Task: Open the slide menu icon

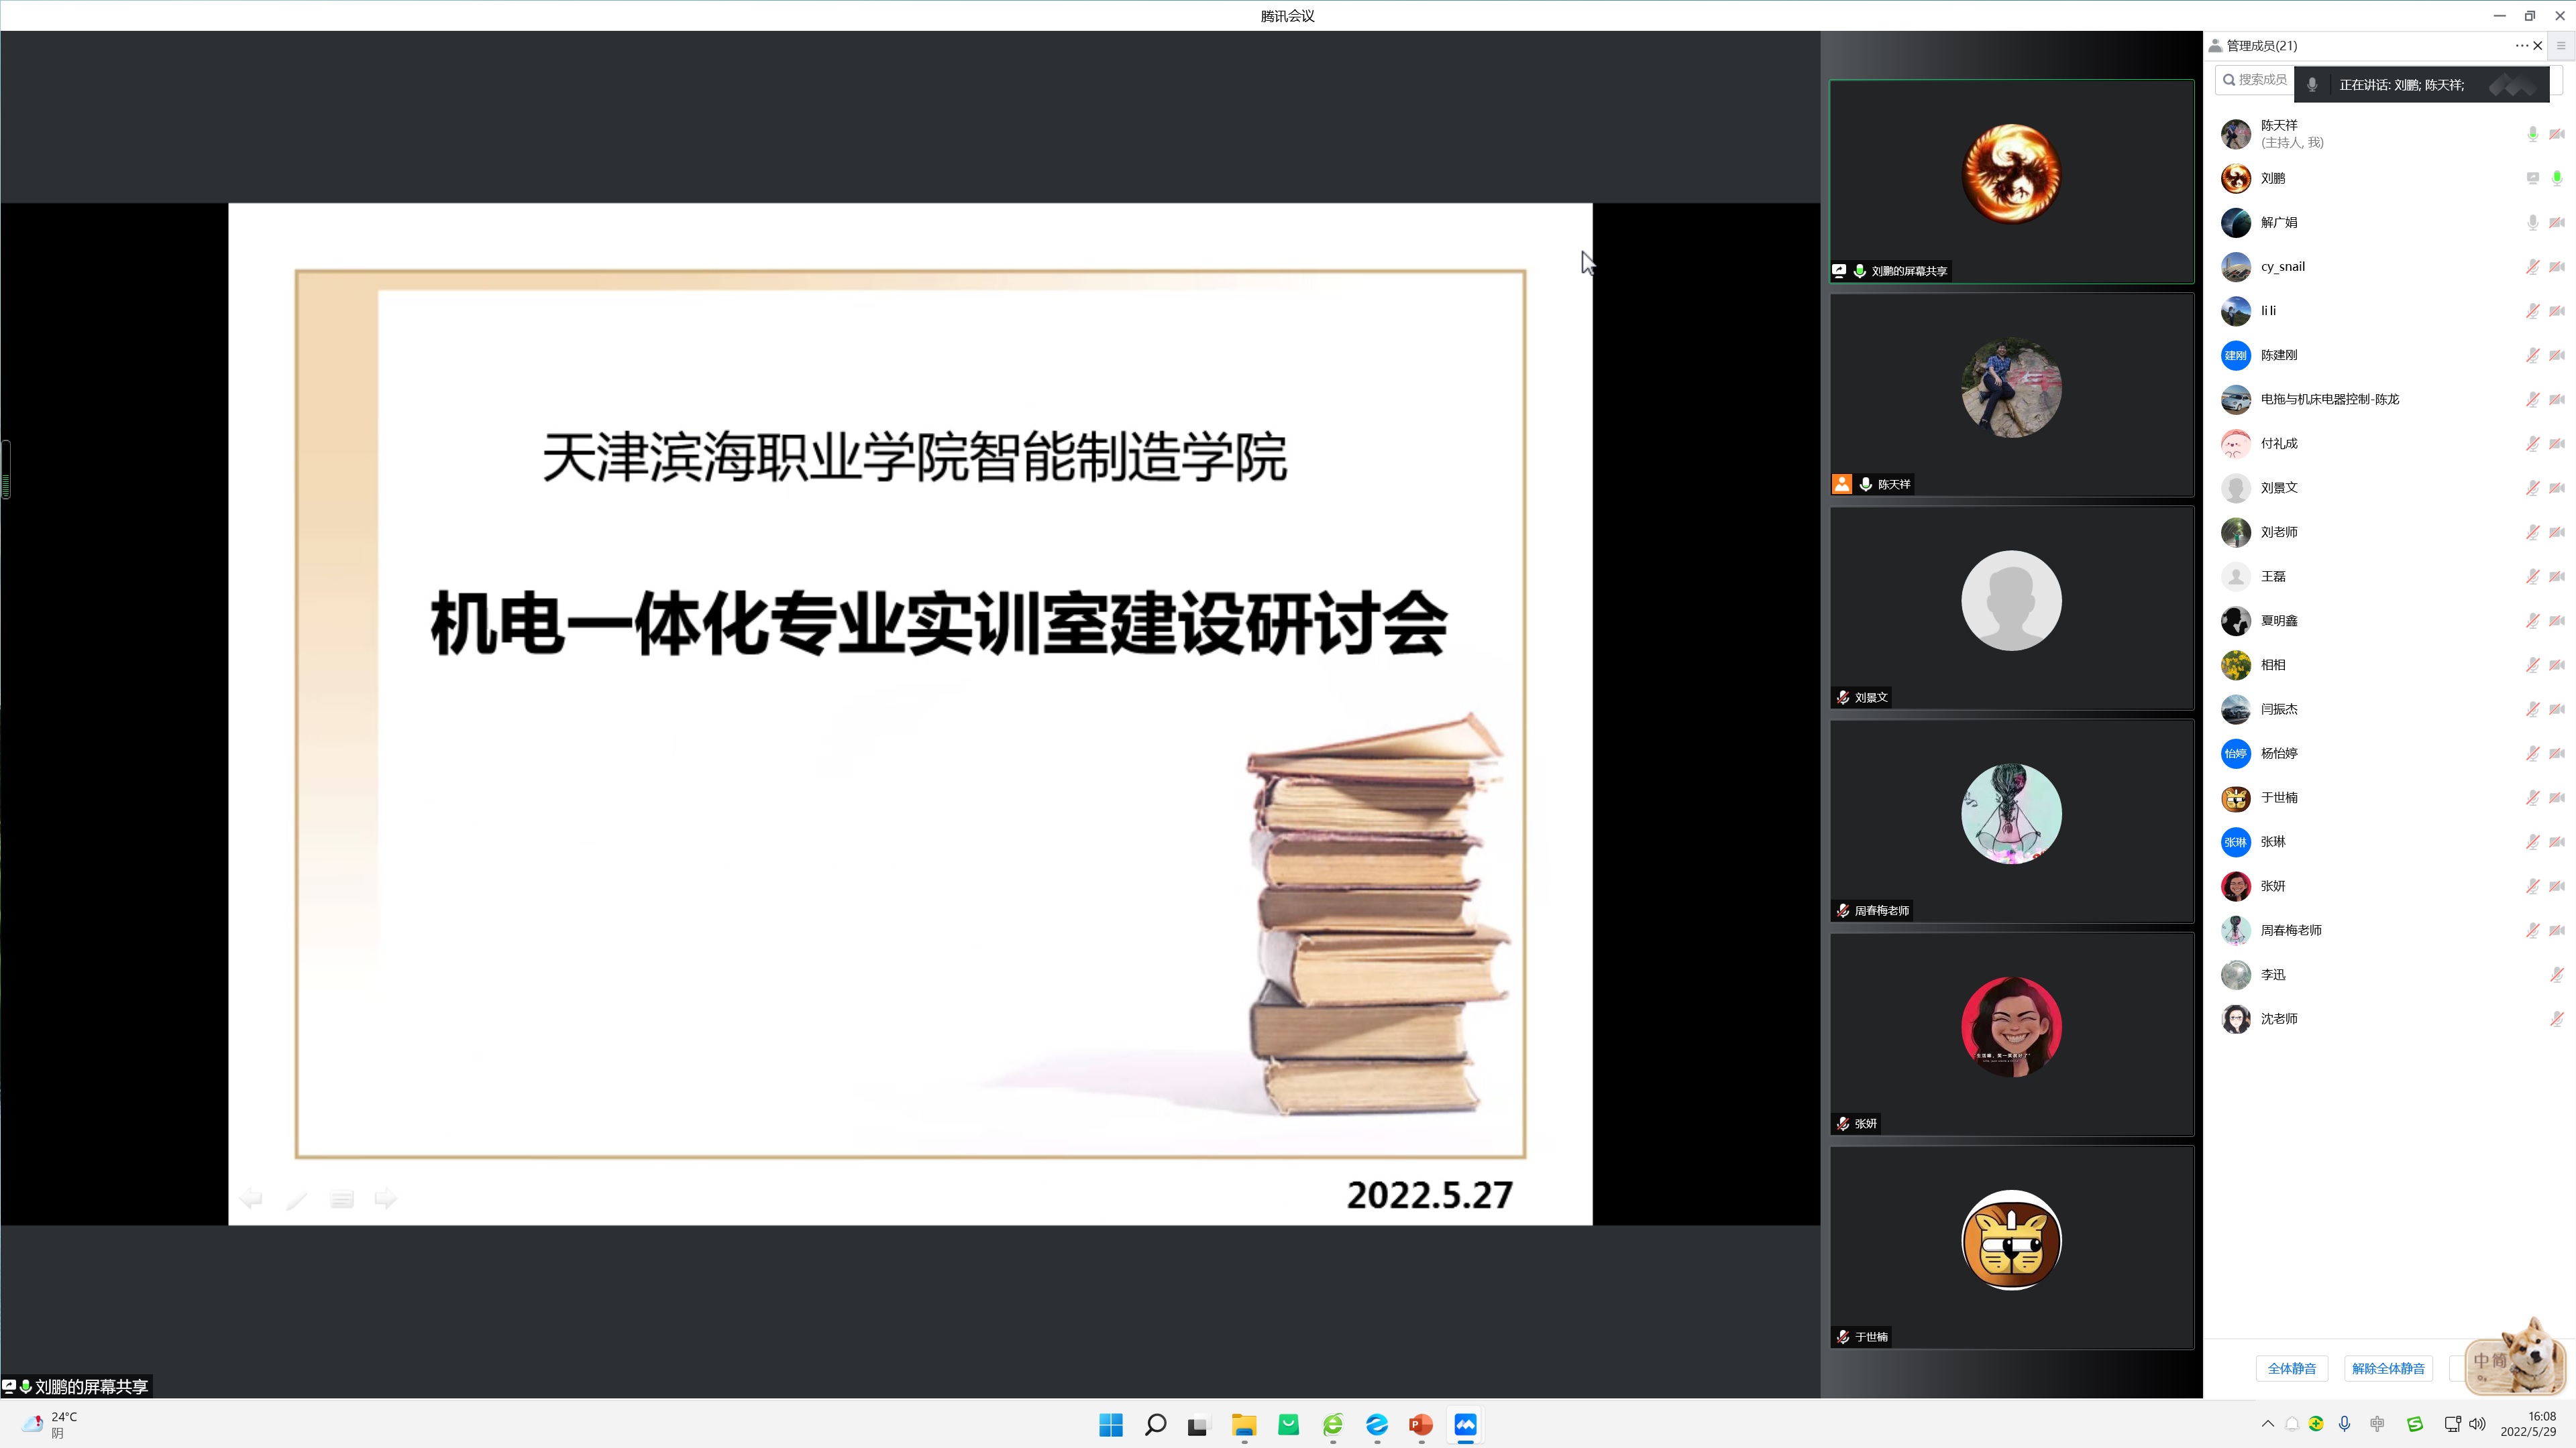Action: tap(341, 1199)
